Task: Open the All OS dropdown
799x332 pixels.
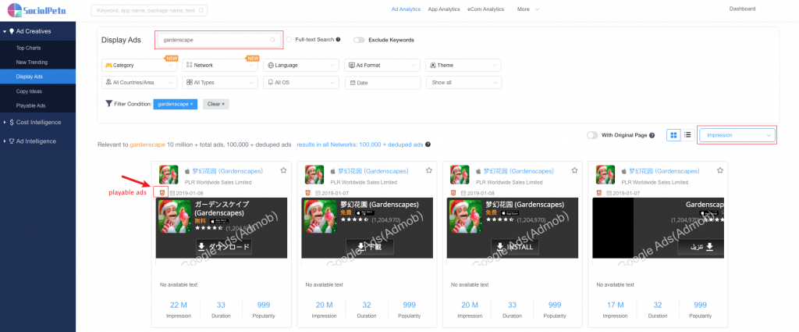Action: [x=301, y=83]
